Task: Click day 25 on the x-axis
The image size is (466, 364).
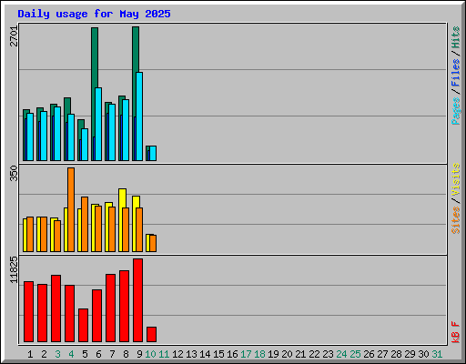Action: [355, 354]
